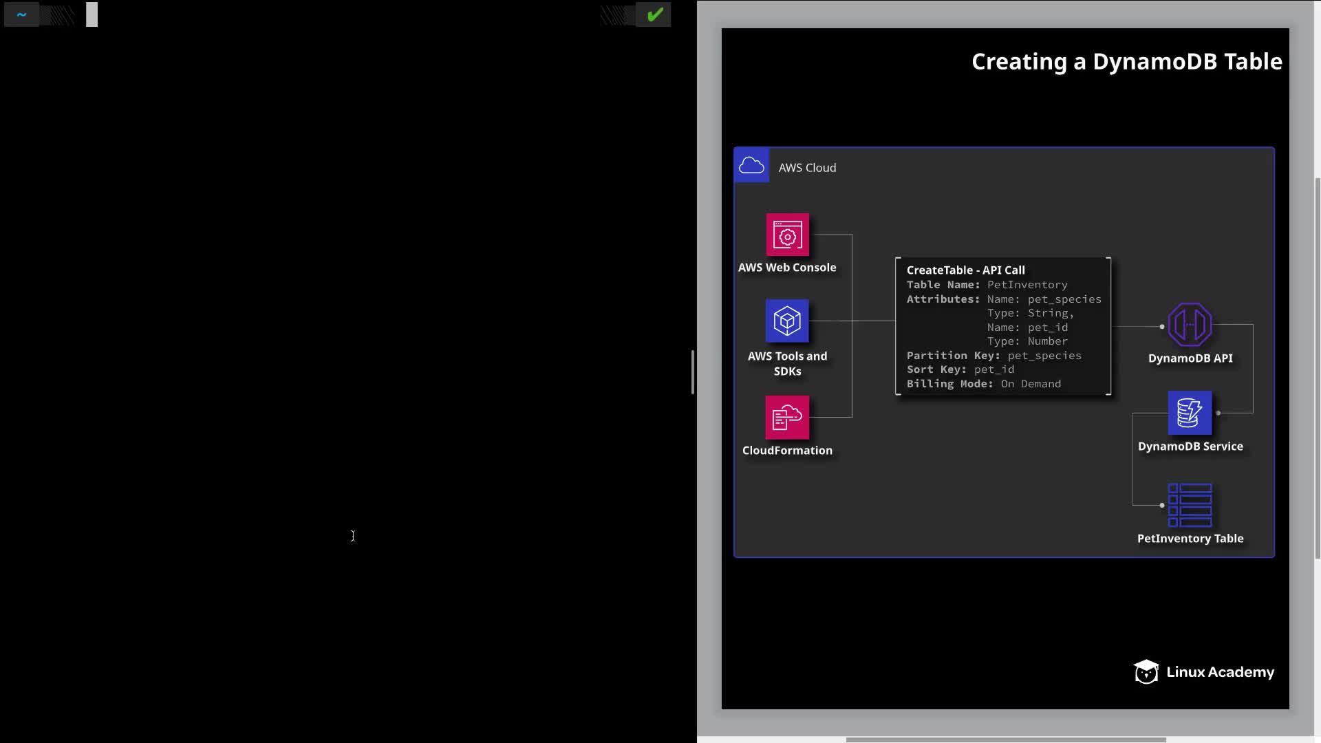This screenshot has width=1321, height=743.
Task: Click the Table Name PetInventory line
Action: (987, 285)
